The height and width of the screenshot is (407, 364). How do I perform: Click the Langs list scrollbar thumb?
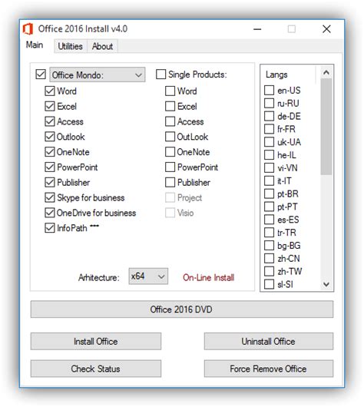(x=326, y=127)
